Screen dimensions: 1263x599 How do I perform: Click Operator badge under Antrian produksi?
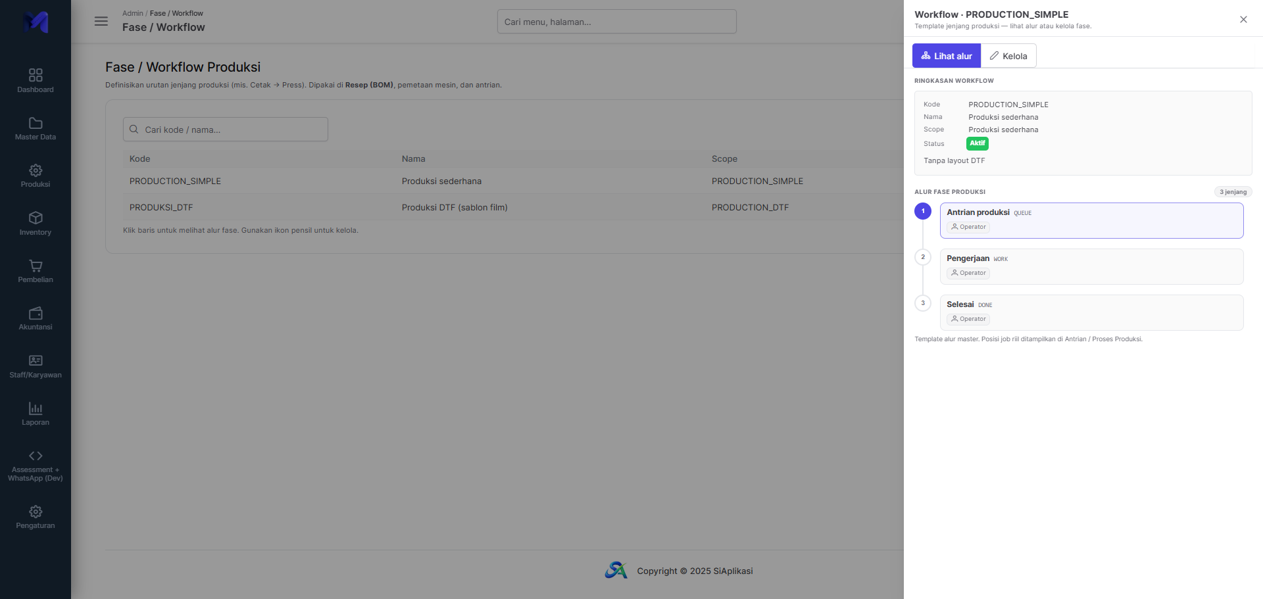pos(968,227)
